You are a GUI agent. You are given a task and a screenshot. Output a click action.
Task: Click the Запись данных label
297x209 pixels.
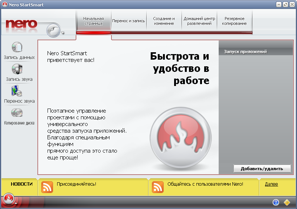(x=19, y=57)
